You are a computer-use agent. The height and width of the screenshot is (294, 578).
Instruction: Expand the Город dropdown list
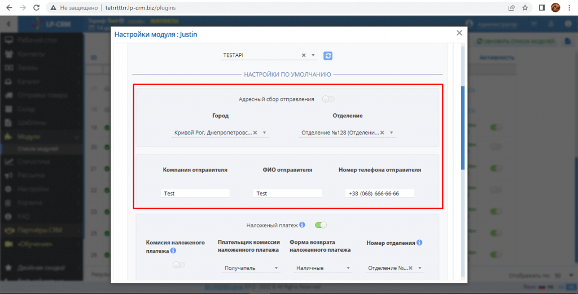[x=264, y=133]
